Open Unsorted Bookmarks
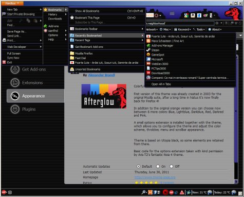Viewport: 244px width, 197px height. (107, 69)
